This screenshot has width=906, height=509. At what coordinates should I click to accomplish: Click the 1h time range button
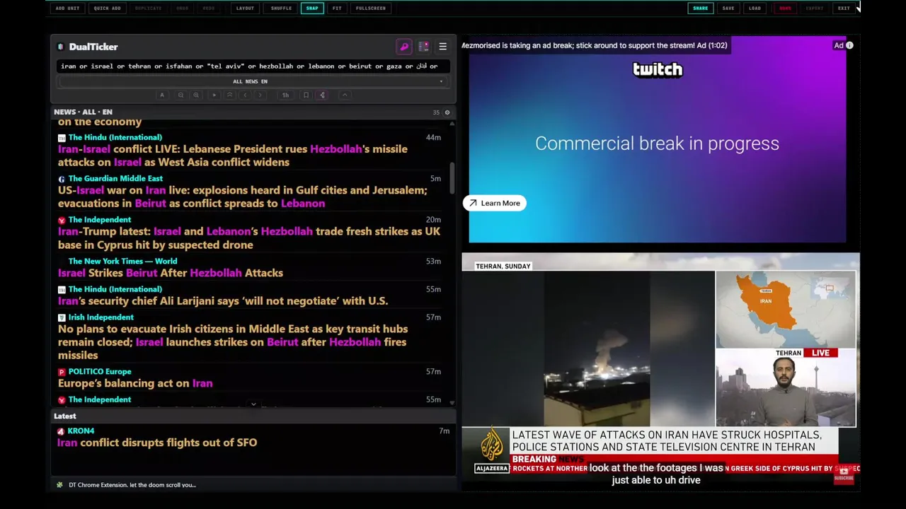pyautogui.click(x=285, y=95)
